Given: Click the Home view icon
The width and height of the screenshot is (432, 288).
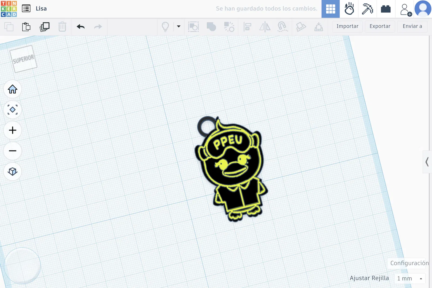Looking at the screenshot, I should point(12,89).
